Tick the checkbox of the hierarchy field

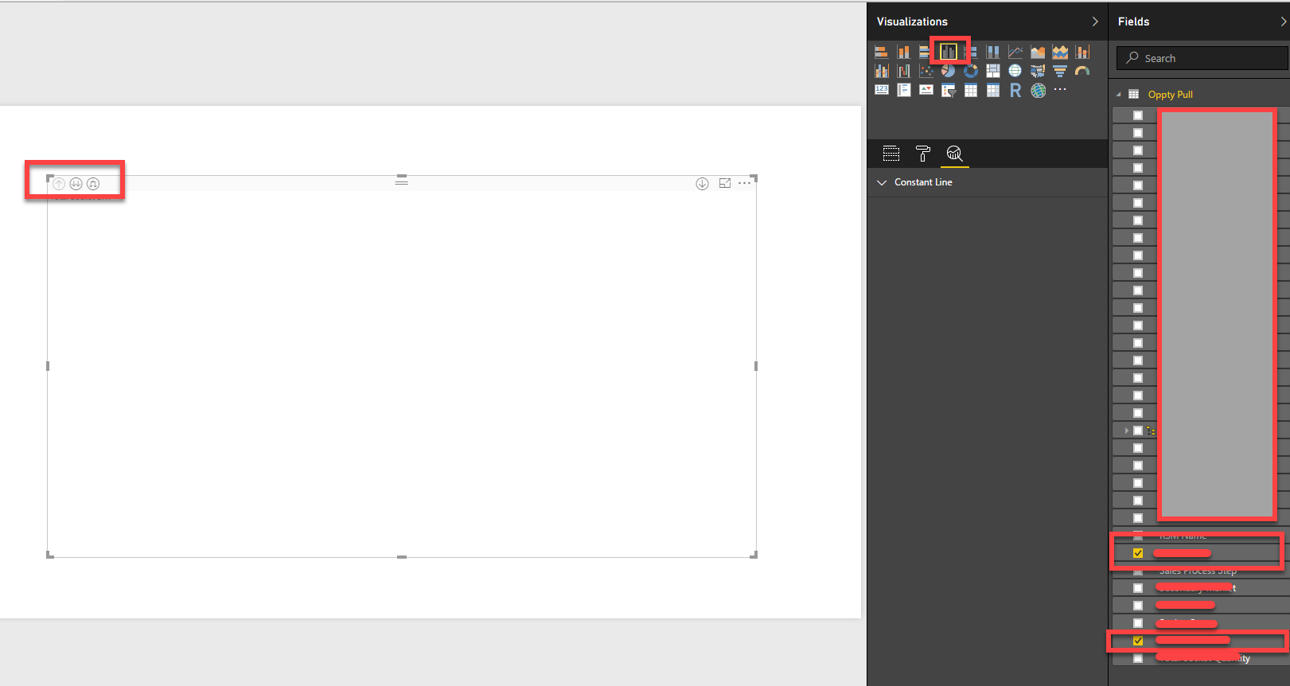click(x=1138, y=431)
